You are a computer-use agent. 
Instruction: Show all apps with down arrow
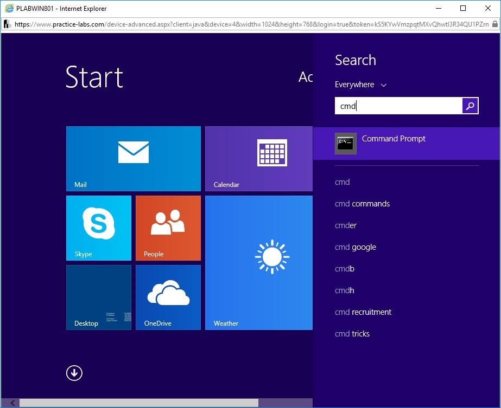74,373
